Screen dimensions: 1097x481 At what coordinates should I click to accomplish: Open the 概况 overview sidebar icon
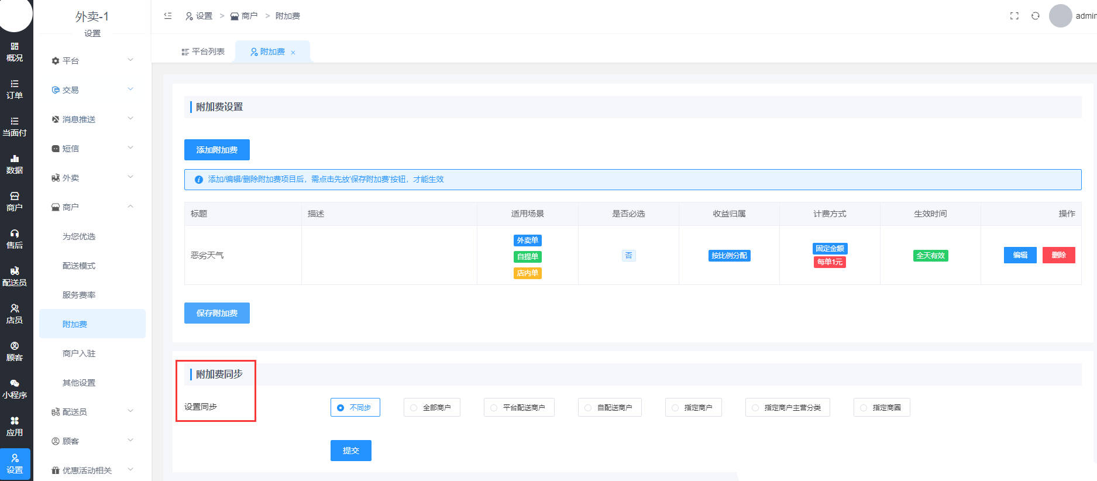pyautogui.click(x=15, y=52)
